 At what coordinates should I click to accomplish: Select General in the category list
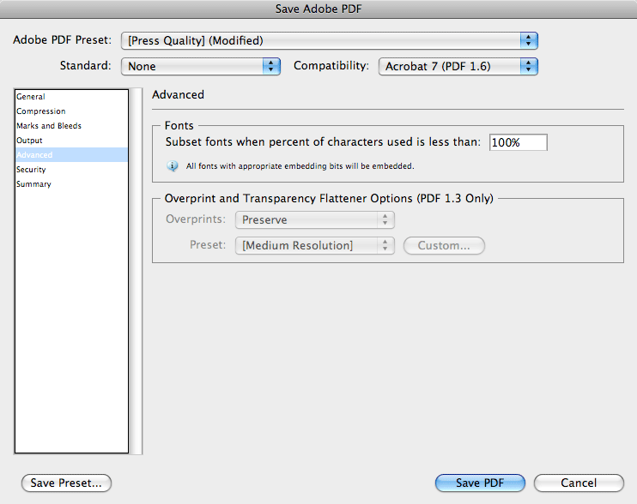point(71,97)
